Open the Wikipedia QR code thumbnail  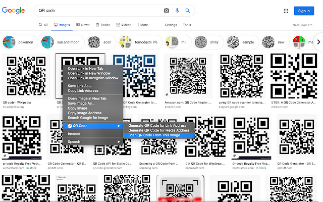point(26,76)
